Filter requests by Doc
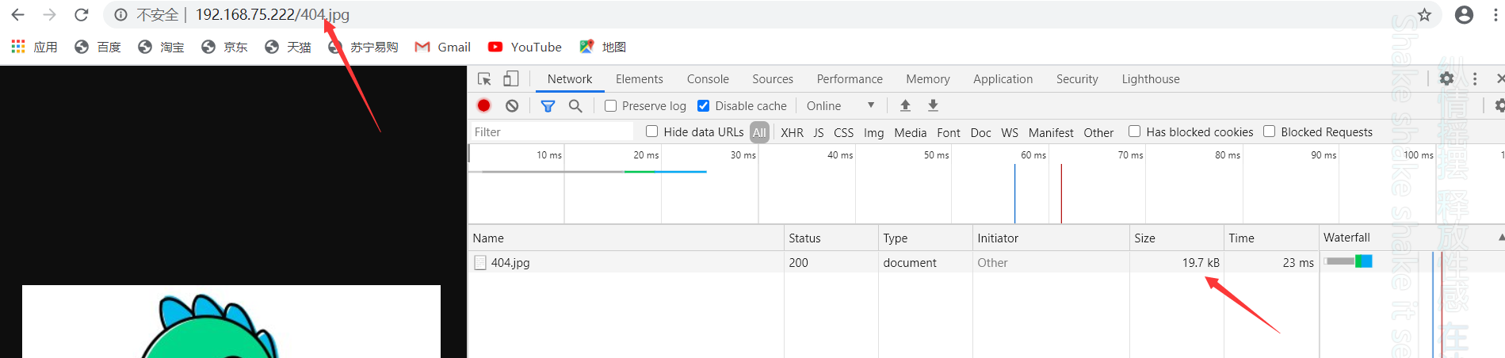1505x358 pixels. 980,132
